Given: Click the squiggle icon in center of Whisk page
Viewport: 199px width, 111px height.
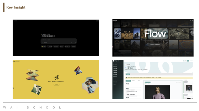Looking at the screenshot, I should (56, 77).
